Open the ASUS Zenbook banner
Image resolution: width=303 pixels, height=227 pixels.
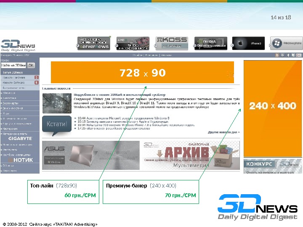[x=91, y=156]
